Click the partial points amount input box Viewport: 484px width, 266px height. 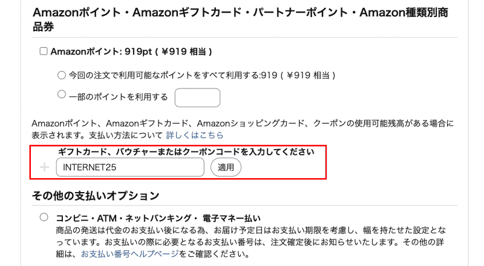tap(197, 97)
